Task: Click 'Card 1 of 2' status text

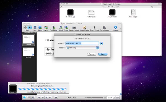Action: (x=71, y=98)
